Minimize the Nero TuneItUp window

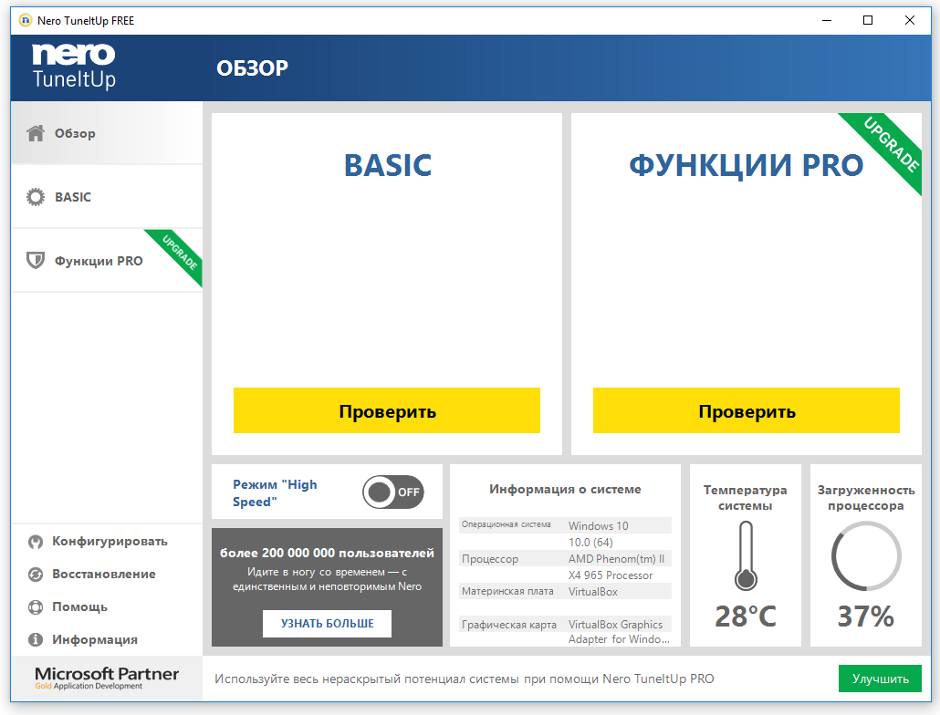pyautogui.click(x=827, y=20)
